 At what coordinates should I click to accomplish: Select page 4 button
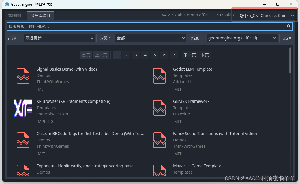145,55
